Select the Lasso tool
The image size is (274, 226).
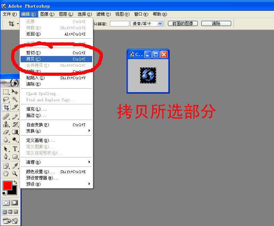[x=6, y=99]
